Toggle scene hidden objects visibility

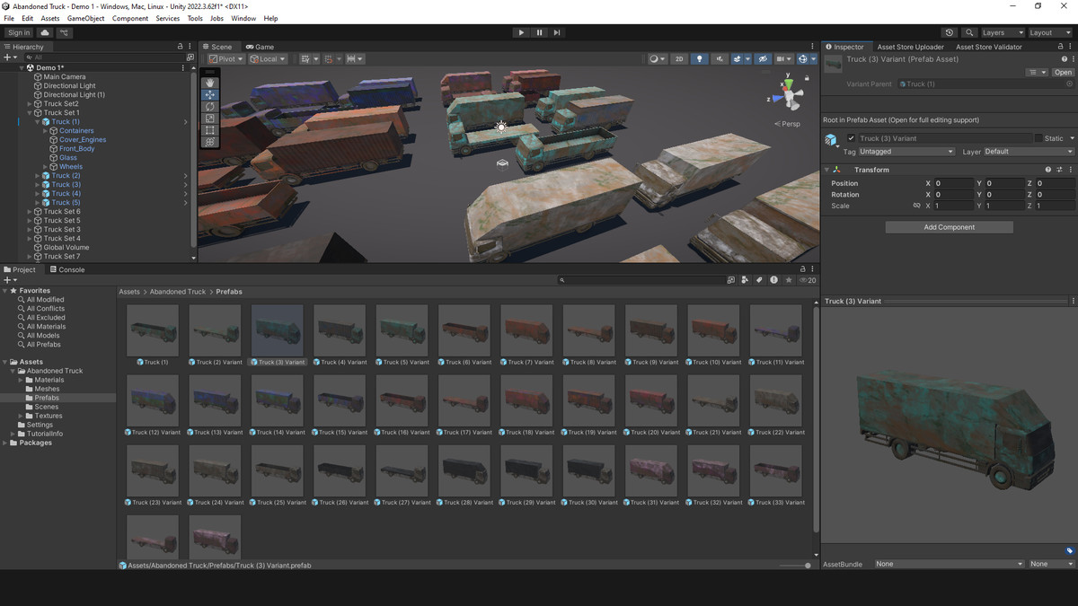pyautogui.click(x=763, y=59)
